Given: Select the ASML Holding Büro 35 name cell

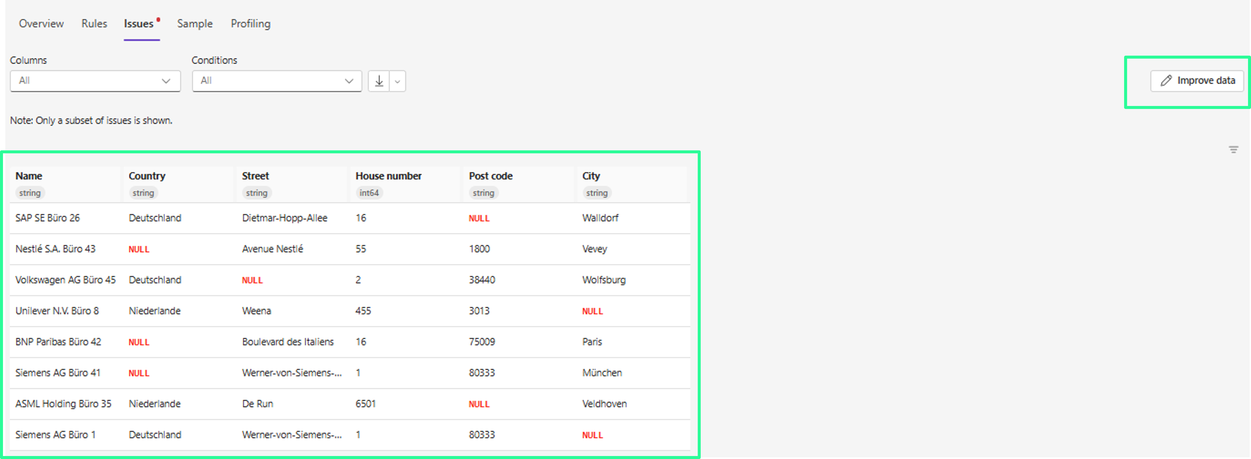Looking at the screenshot, I should pyautogui.click(x=63, y=404).
